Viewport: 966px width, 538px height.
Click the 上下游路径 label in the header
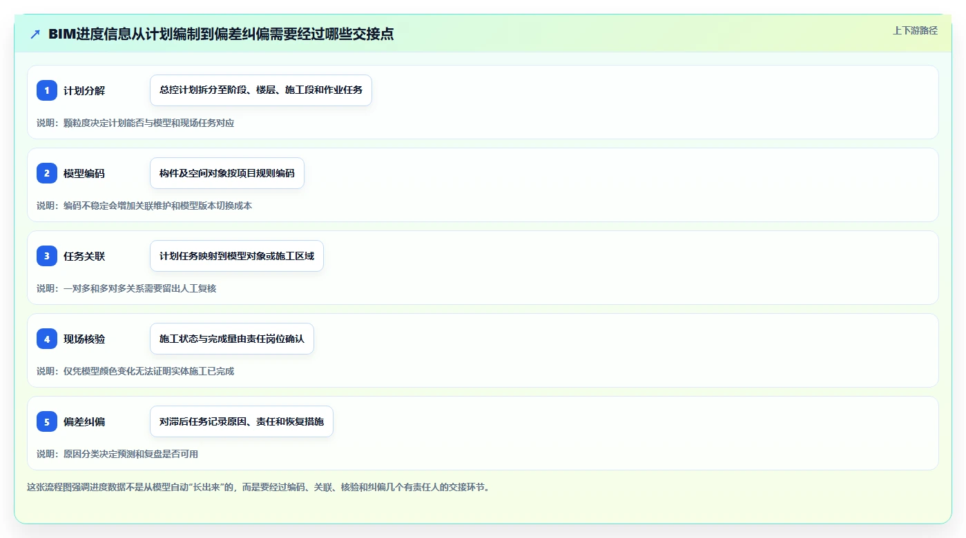(915, 30)
